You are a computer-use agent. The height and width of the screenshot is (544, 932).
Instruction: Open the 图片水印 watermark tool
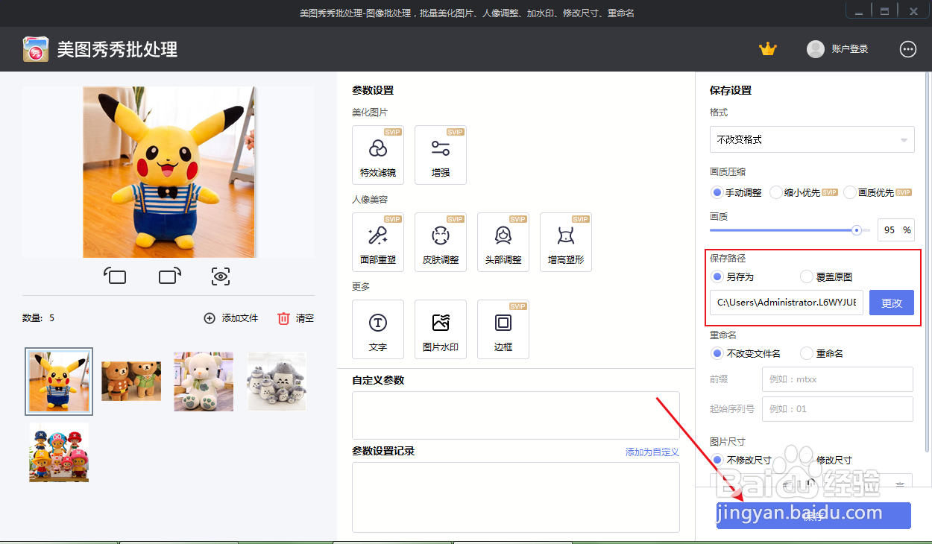coord(441,329)
